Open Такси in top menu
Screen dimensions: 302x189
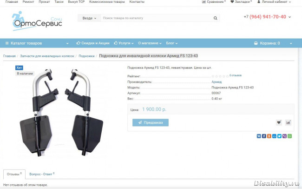59,2
